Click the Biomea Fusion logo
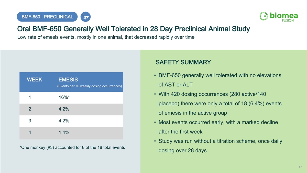The height and width of the screenshot is (173, 307). click(279, 17)
